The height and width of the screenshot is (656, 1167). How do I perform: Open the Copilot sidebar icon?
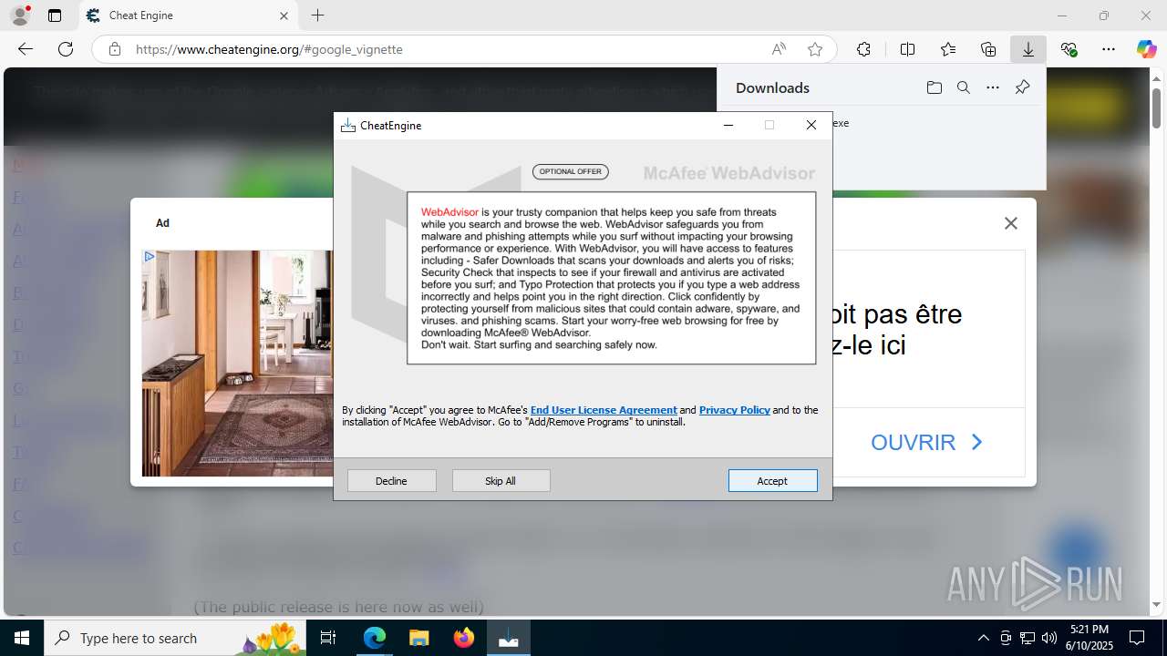coord(1146,49)
